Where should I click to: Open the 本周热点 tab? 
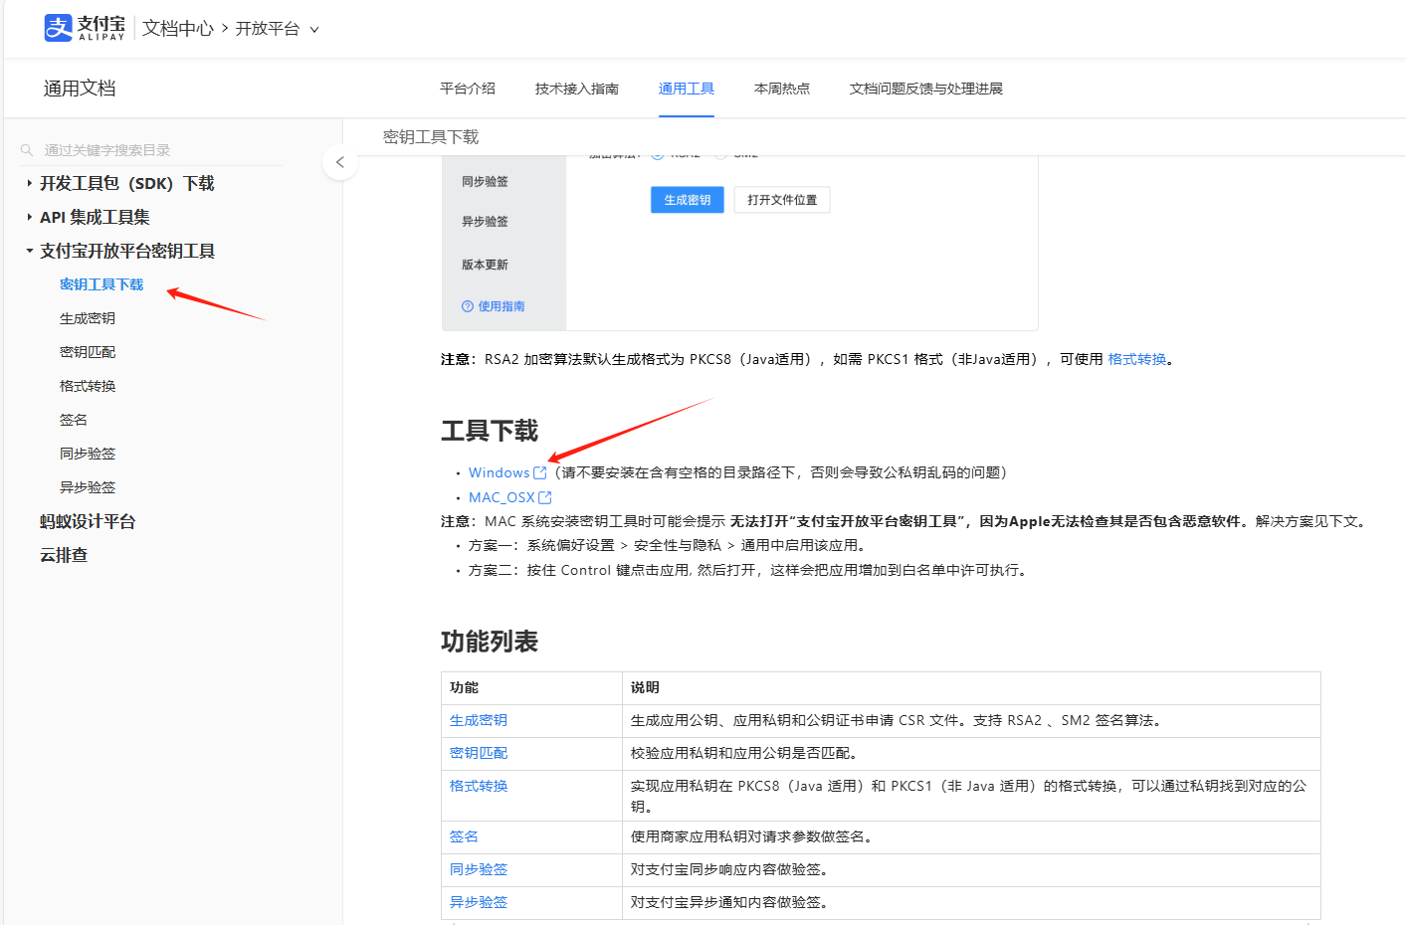(x=782, y=89)
